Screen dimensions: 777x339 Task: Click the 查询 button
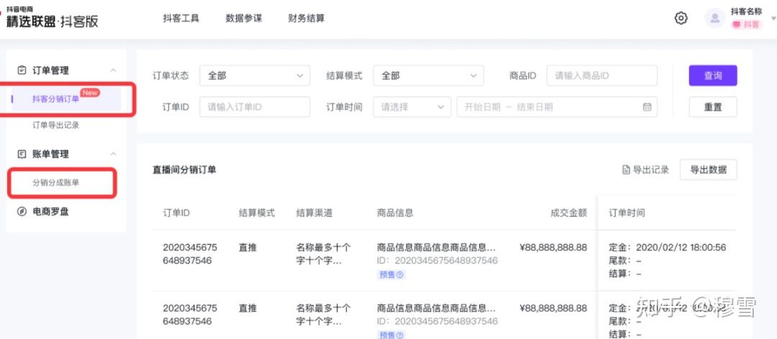coord(712,76)
